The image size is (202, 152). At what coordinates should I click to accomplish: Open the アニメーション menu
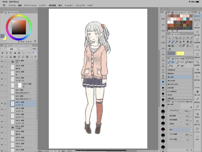pos(30,5)
